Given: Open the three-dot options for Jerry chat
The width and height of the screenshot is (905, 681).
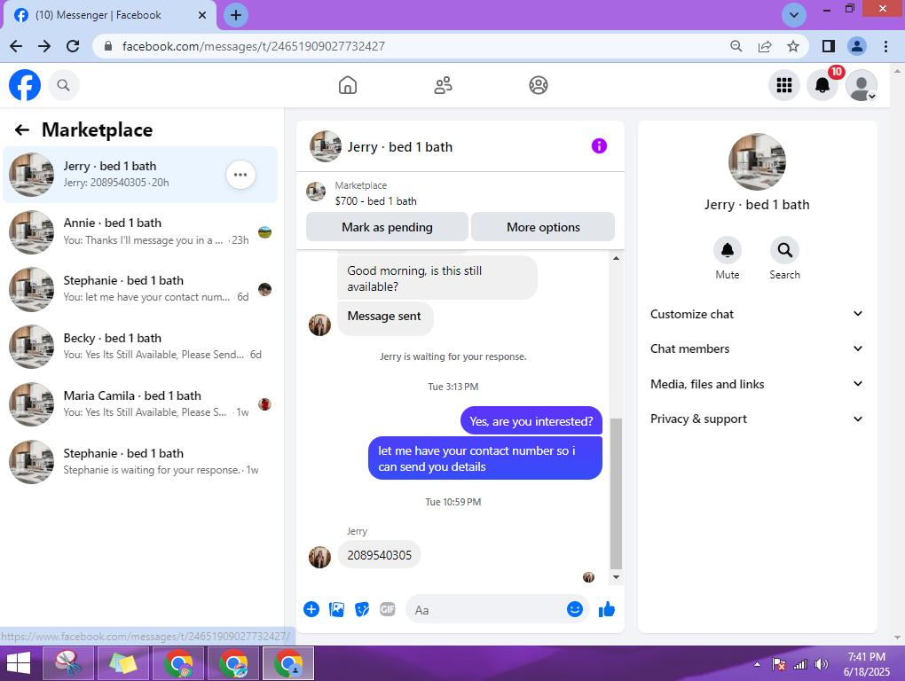Looking at the screenshot, I should [x=240, y=175].
